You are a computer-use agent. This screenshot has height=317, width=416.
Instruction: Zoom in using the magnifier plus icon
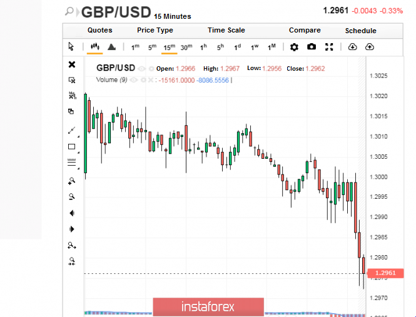click(72, 181)
